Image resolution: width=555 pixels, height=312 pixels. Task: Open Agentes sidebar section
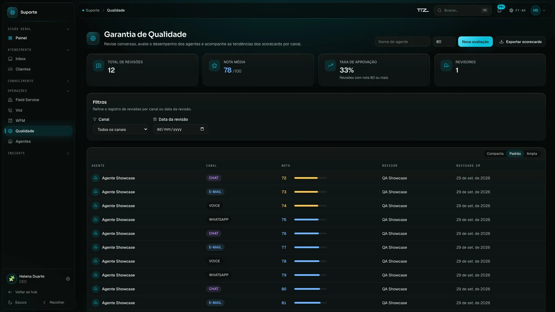click(x=38, y=142)
